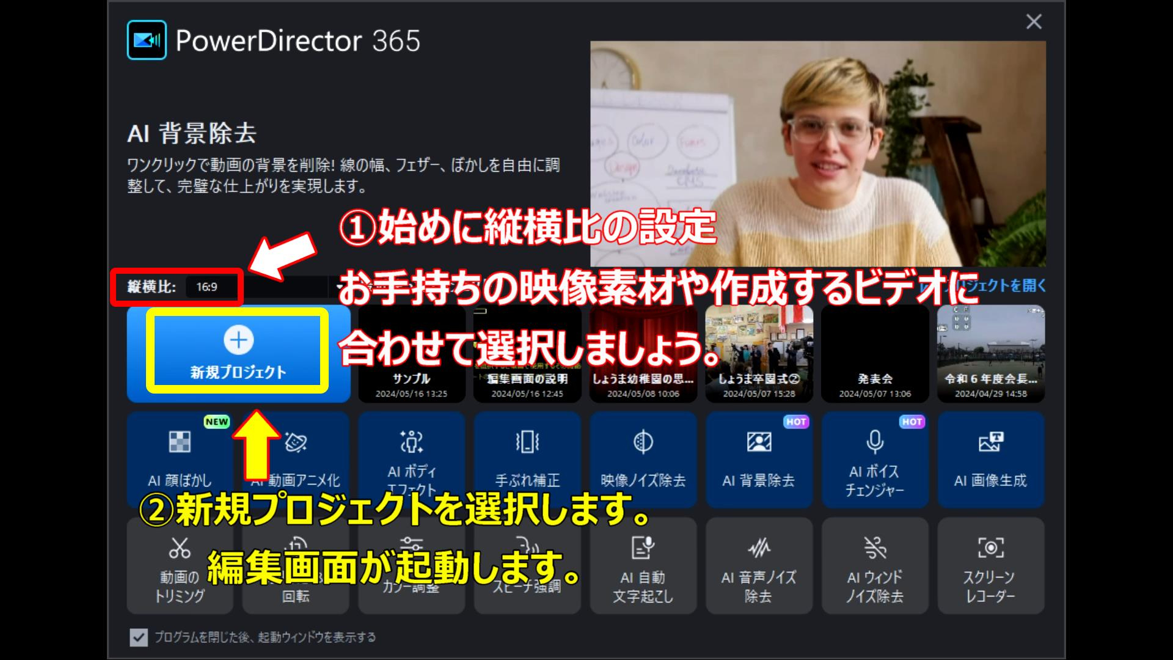The width and height of the screenshot is (1173, 660).
Task: Open the AI 自動文字起こし tool
Action: (643, 566)
